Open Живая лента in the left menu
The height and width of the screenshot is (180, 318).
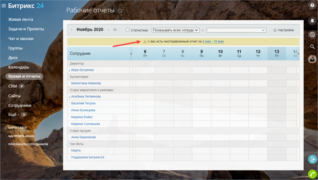(x=20, y=20)
